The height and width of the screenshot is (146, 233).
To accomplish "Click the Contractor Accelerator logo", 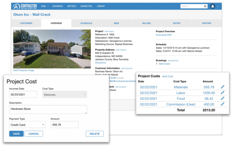I will tap(25, 6).
